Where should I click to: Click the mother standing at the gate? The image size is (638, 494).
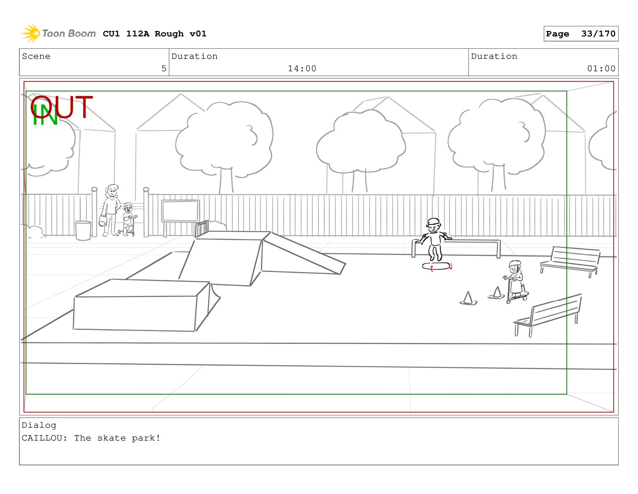tap(110, 210)
